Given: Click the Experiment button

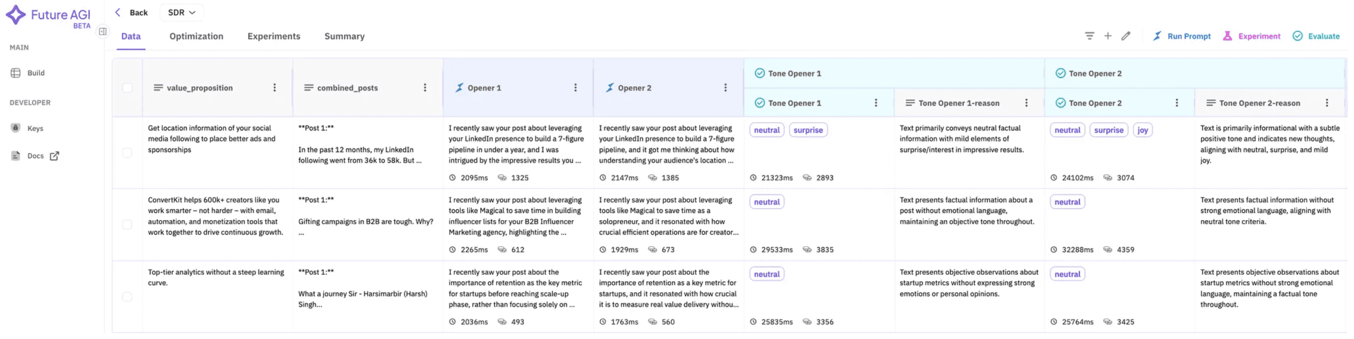Looking at the screenshot, I should pos(1252,36).
